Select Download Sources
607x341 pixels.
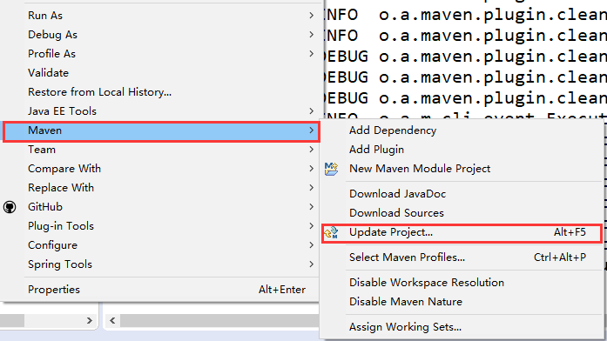click(x=462, y=213)
